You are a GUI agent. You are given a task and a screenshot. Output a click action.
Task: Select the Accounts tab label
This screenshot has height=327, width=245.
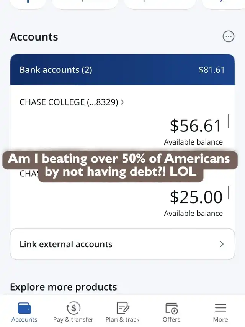[x=24, y=319]
